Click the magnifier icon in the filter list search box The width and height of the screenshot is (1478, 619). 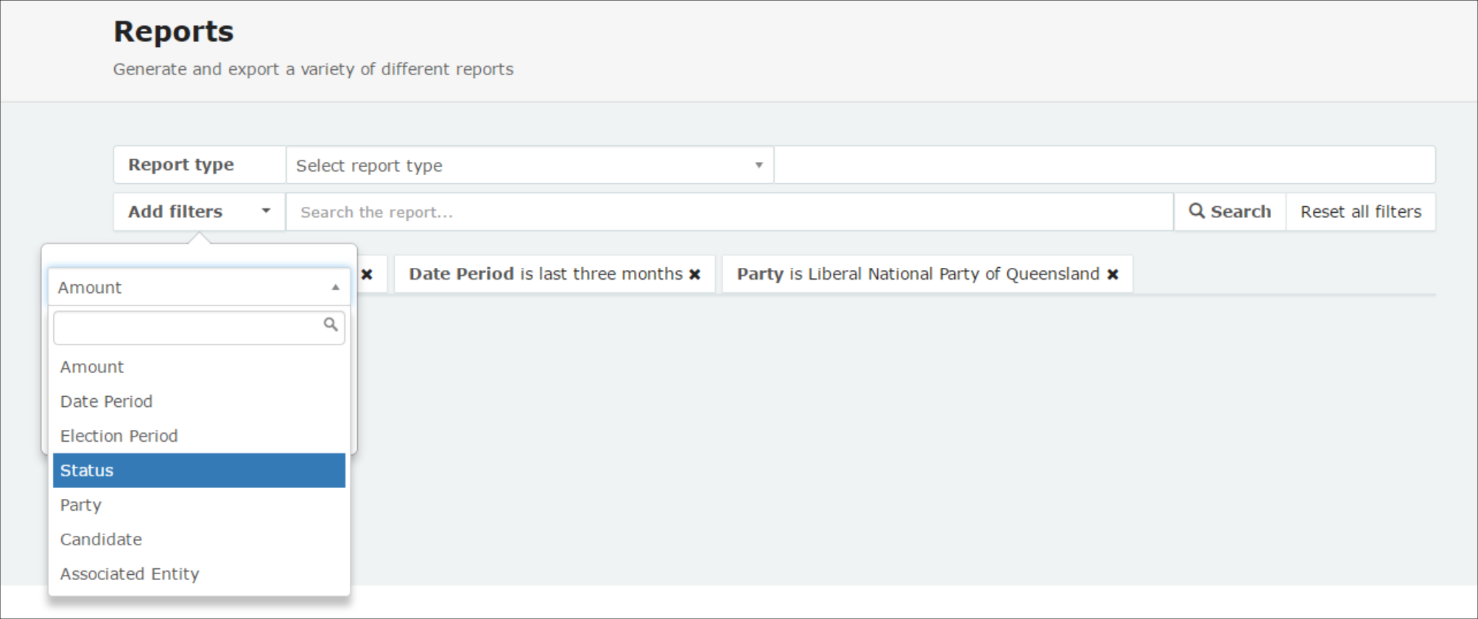click(331, 325)
